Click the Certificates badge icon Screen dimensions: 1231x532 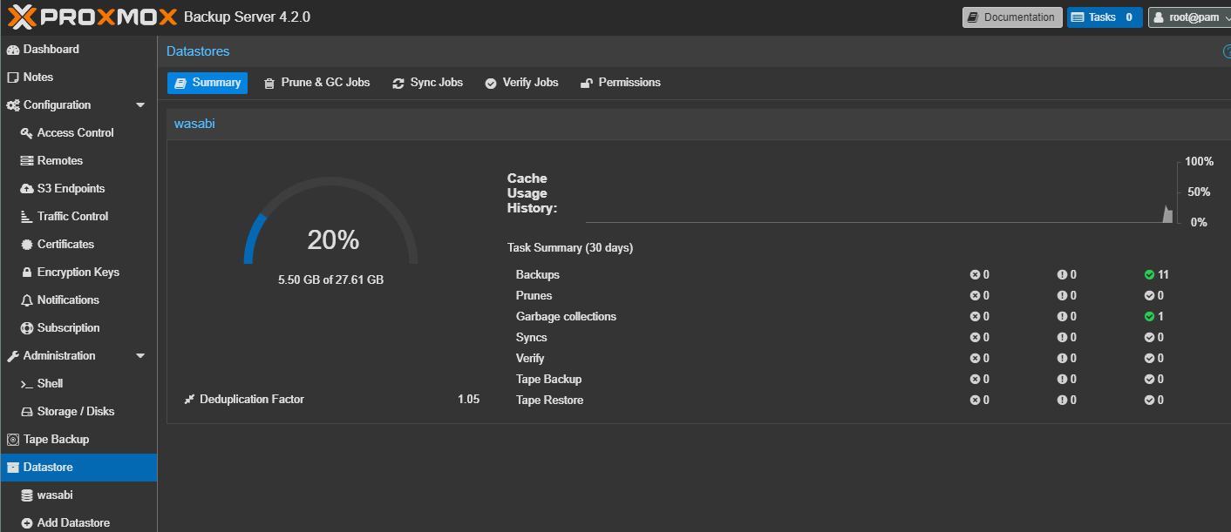[x=27, y=245]
